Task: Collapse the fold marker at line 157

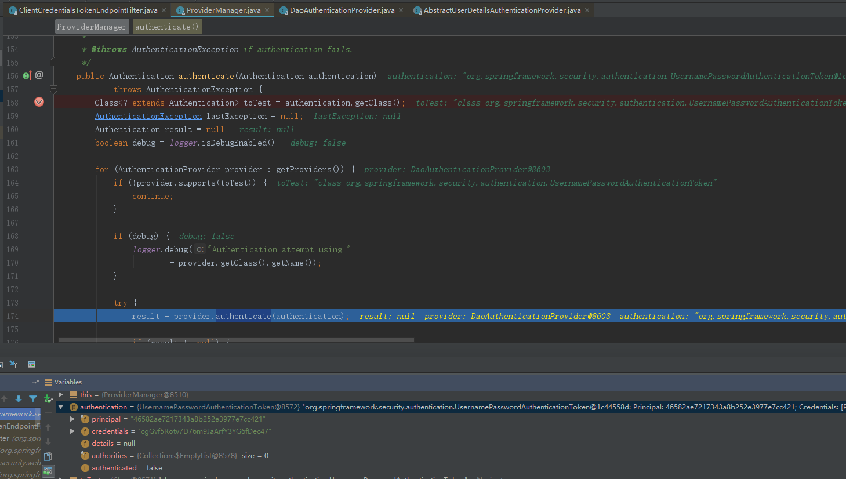Action: tap(53, 89)
